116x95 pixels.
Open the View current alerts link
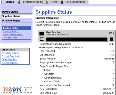[13, 34]
